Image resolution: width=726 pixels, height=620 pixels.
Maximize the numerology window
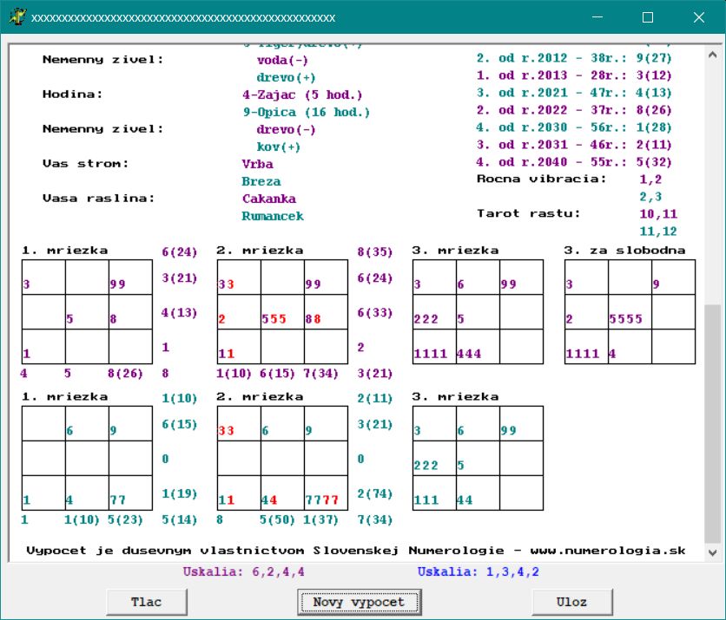click(x=648, y=17)
